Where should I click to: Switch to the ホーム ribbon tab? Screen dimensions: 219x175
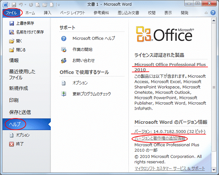tap(30, 13)
